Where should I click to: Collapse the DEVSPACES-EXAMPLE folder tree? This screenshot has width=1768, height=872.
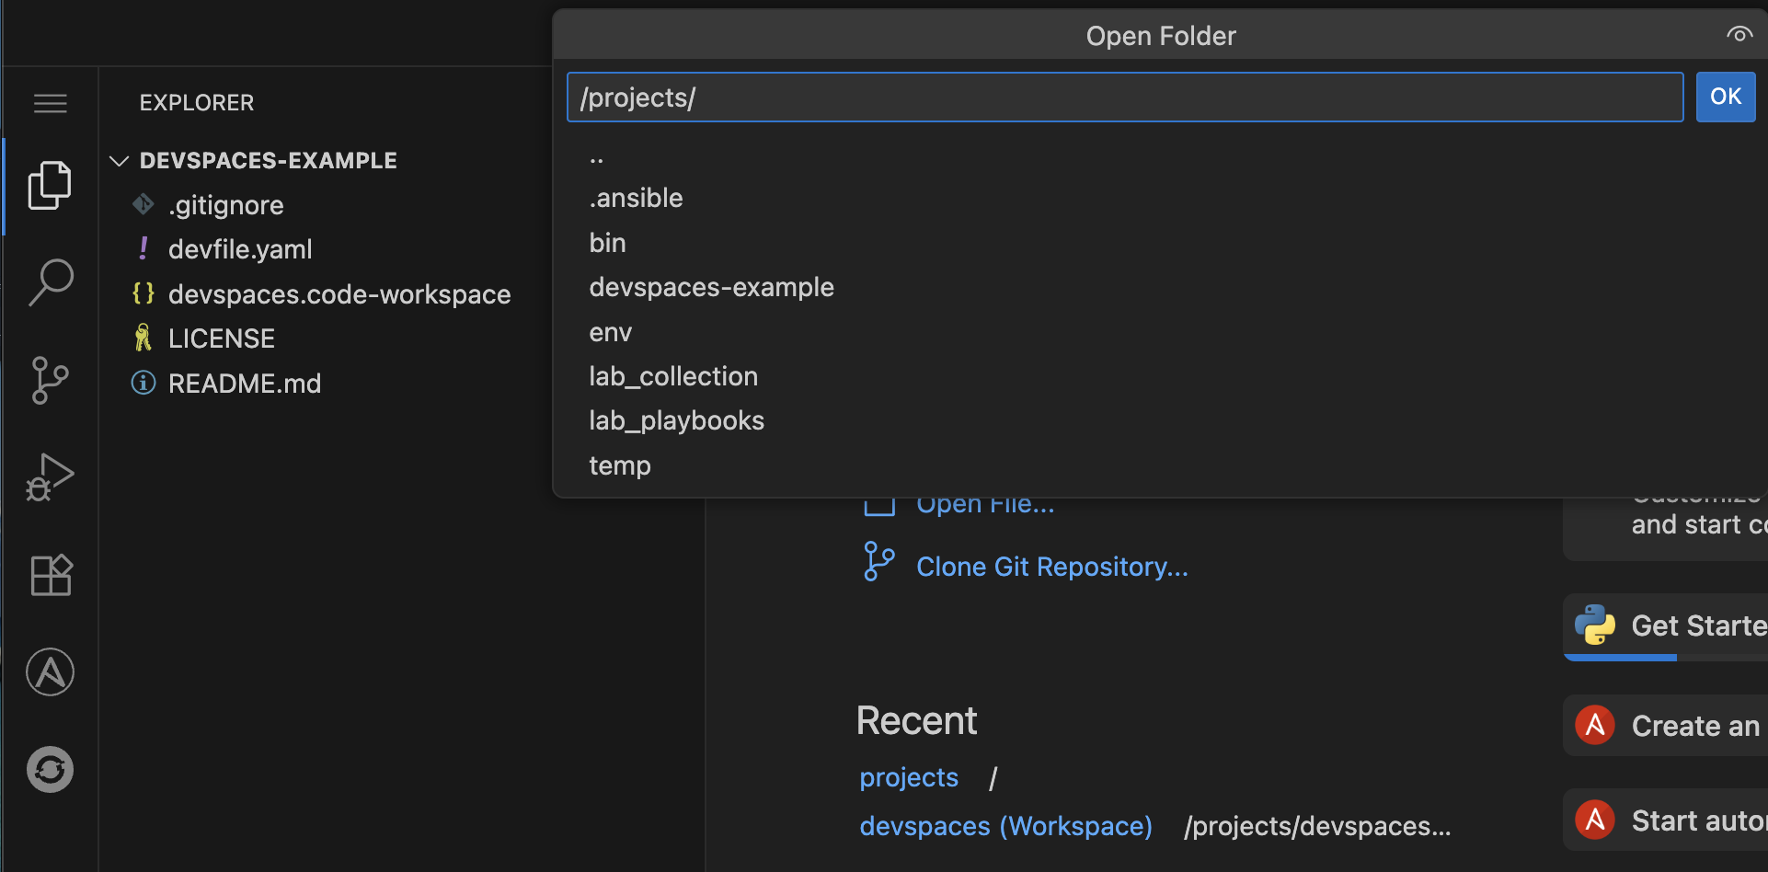(x=119, y=160)
